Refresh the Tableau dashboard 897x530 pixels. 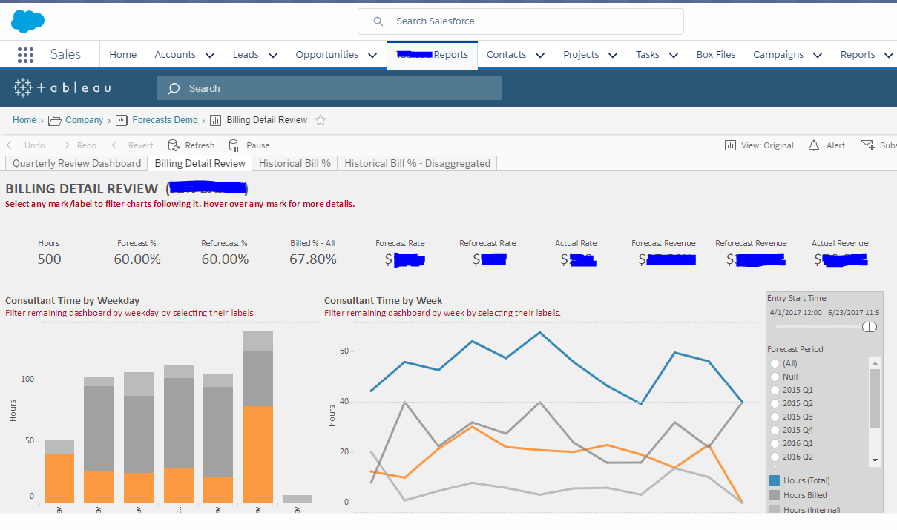point(191,145)
